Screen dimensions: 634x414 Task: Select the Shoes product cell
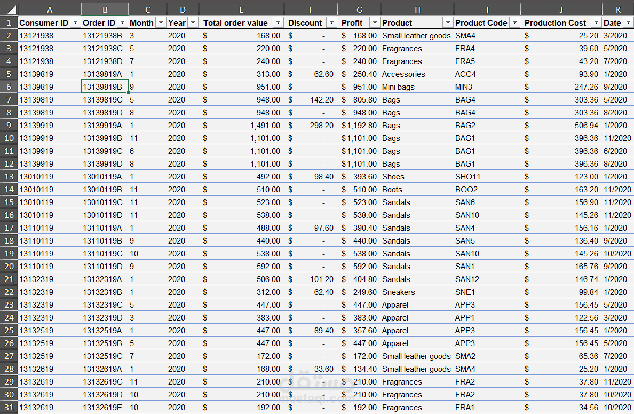tap(417, 177)
